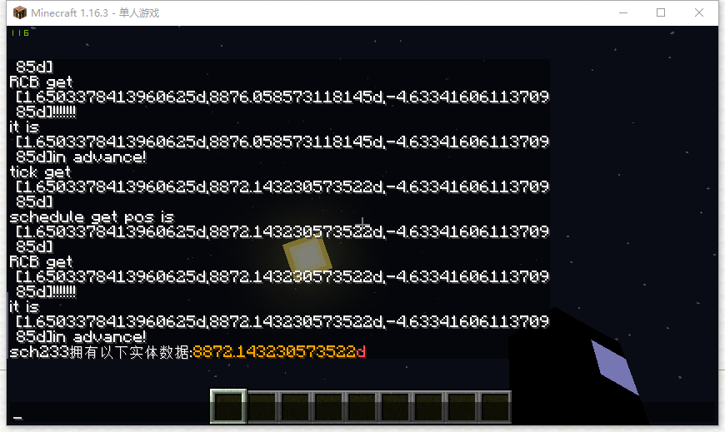The image size is (725, 432).
Task: Select the eighth hotbar slot
Action: coord(462,407)
